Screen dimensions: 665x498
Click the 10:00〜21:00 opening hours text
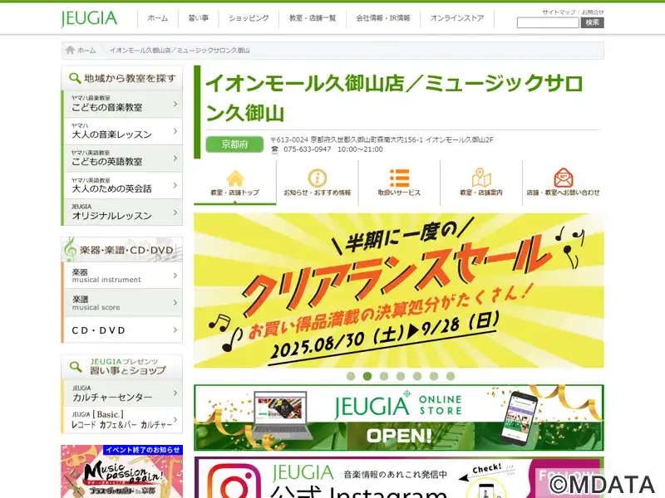click(x=360, y=149)
